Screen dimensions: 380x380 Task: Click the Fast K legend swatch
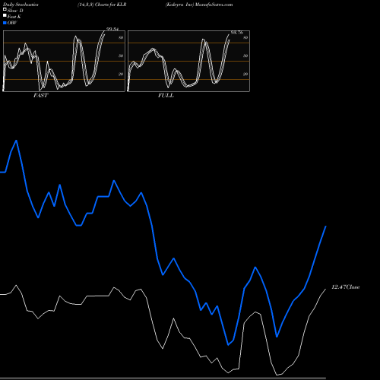(x=5, y=16)
